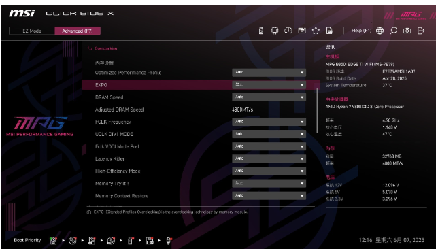Select floppy disk boot device icon
Screen dimensions: 438x251
coord(150,240)
